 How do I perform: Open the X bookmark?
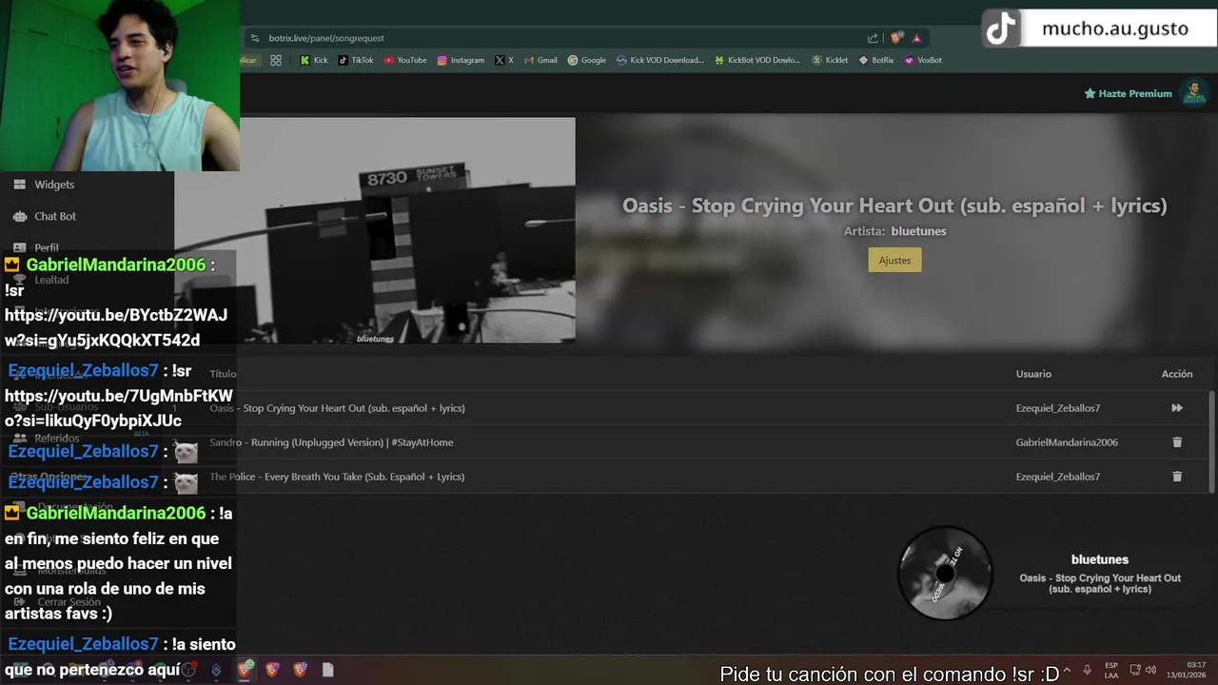click(x=504, y=60)
